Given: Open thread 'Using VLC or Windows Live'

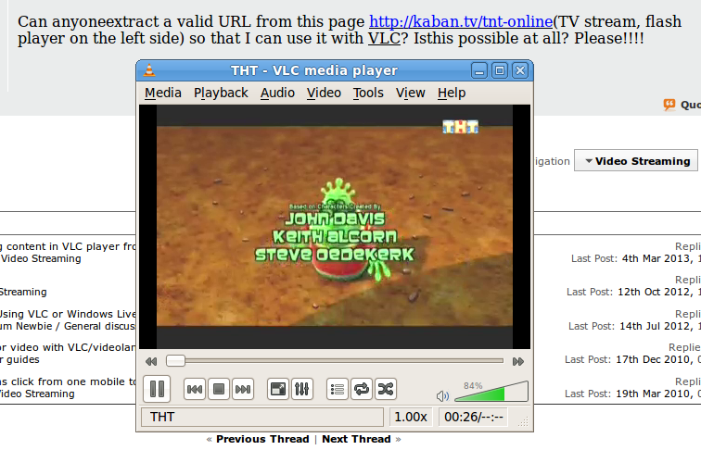Looking at the screenshot, I should [x=68, y=314].
